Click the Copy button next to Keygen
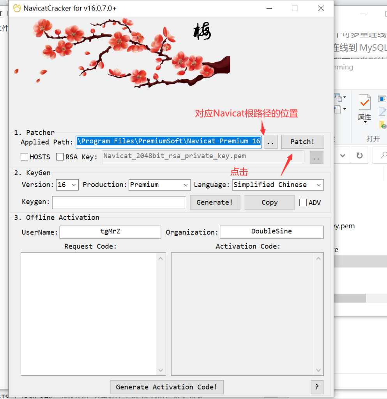Image resolution: width=387 pixels, height=399 pixels. 270,202
